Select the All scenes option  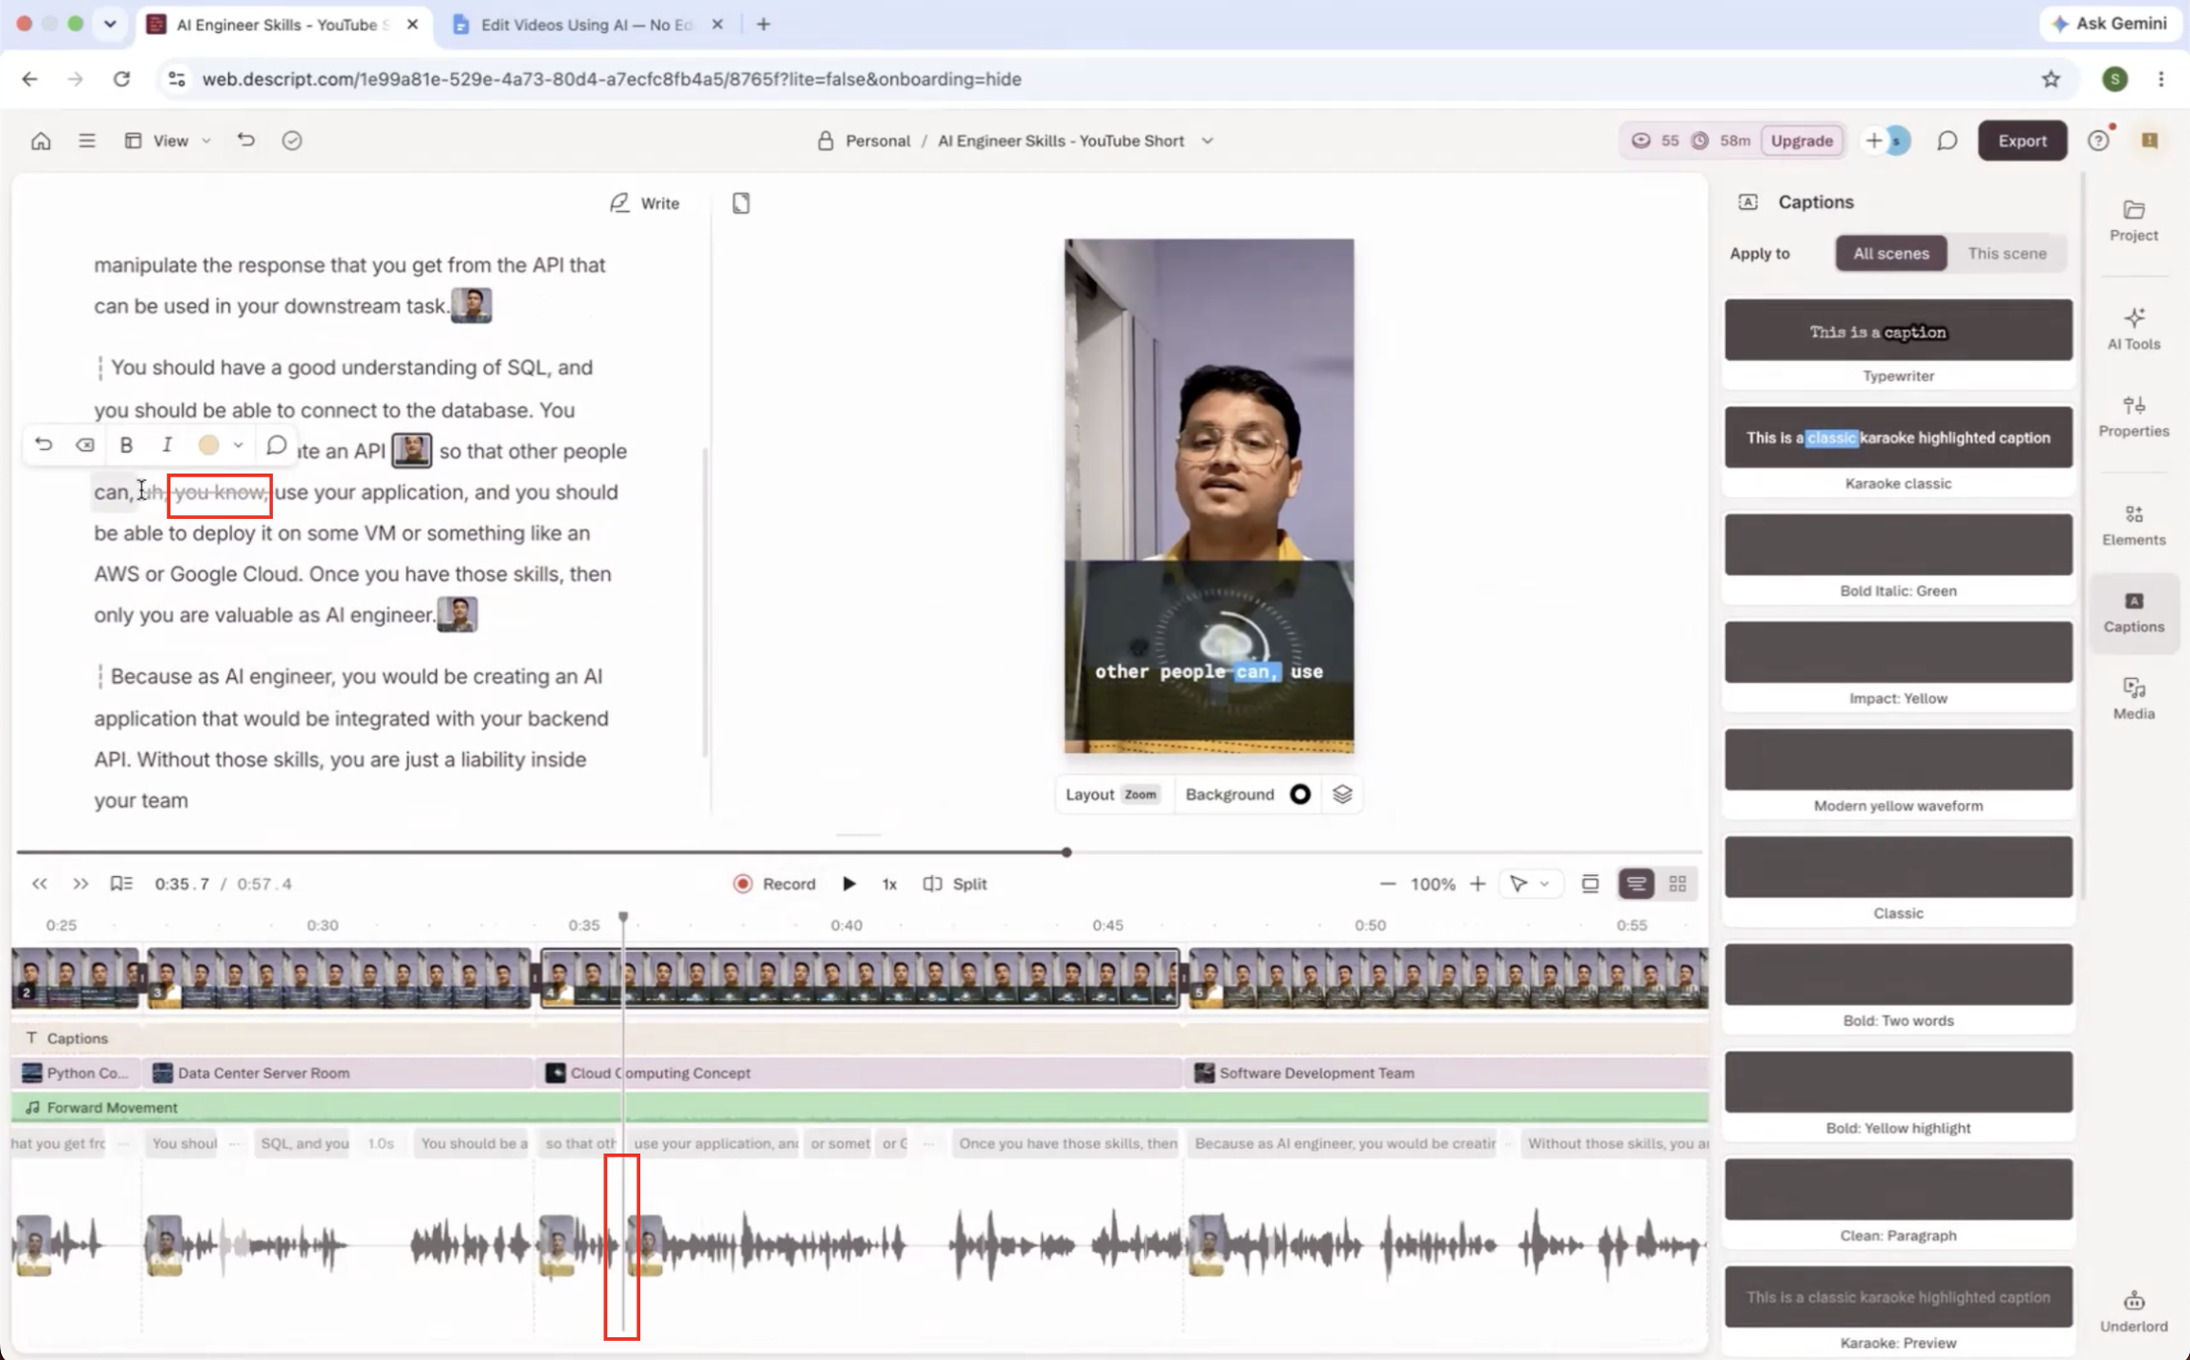1891,253
